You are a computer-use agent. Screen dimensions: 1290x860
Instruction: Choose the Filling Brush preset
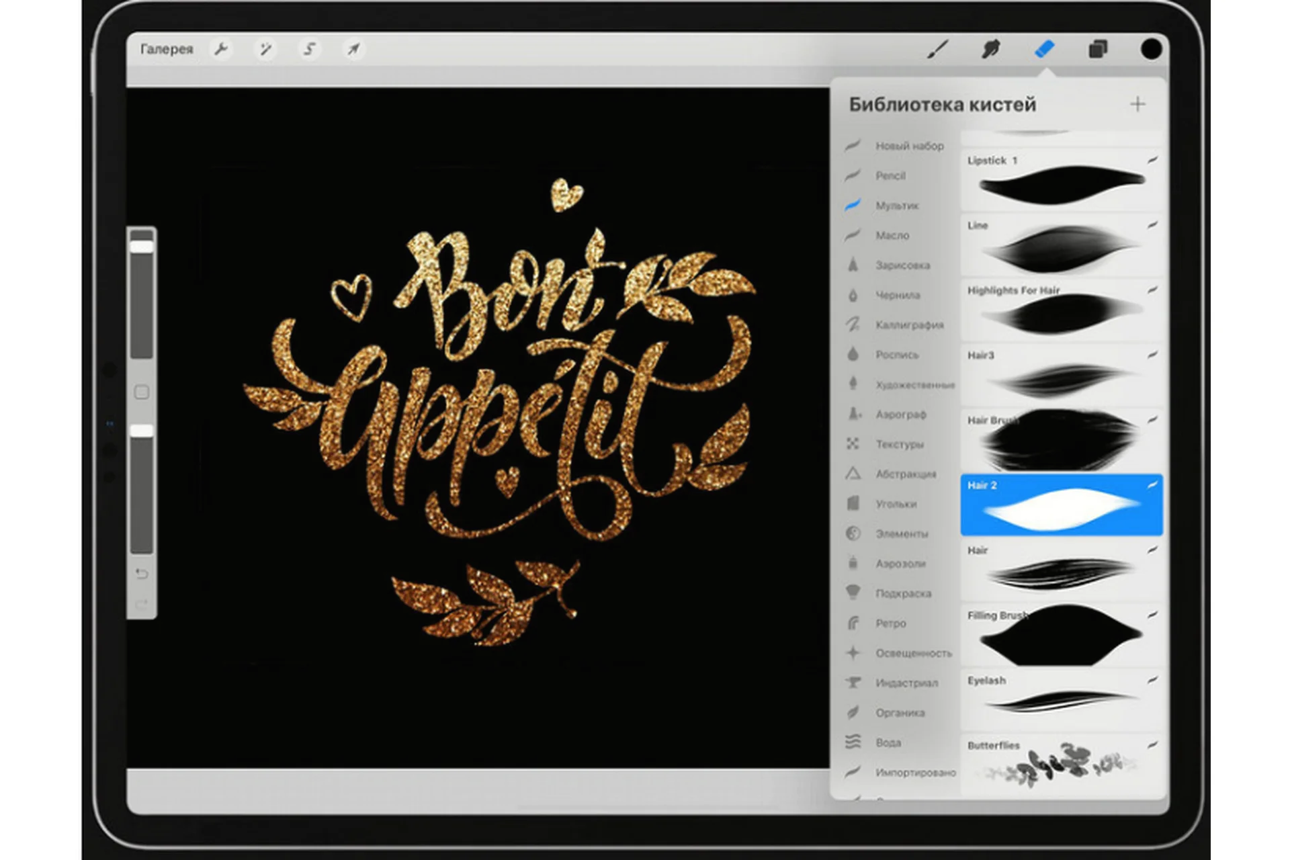pyautogui.click(x=1062, y=635)
